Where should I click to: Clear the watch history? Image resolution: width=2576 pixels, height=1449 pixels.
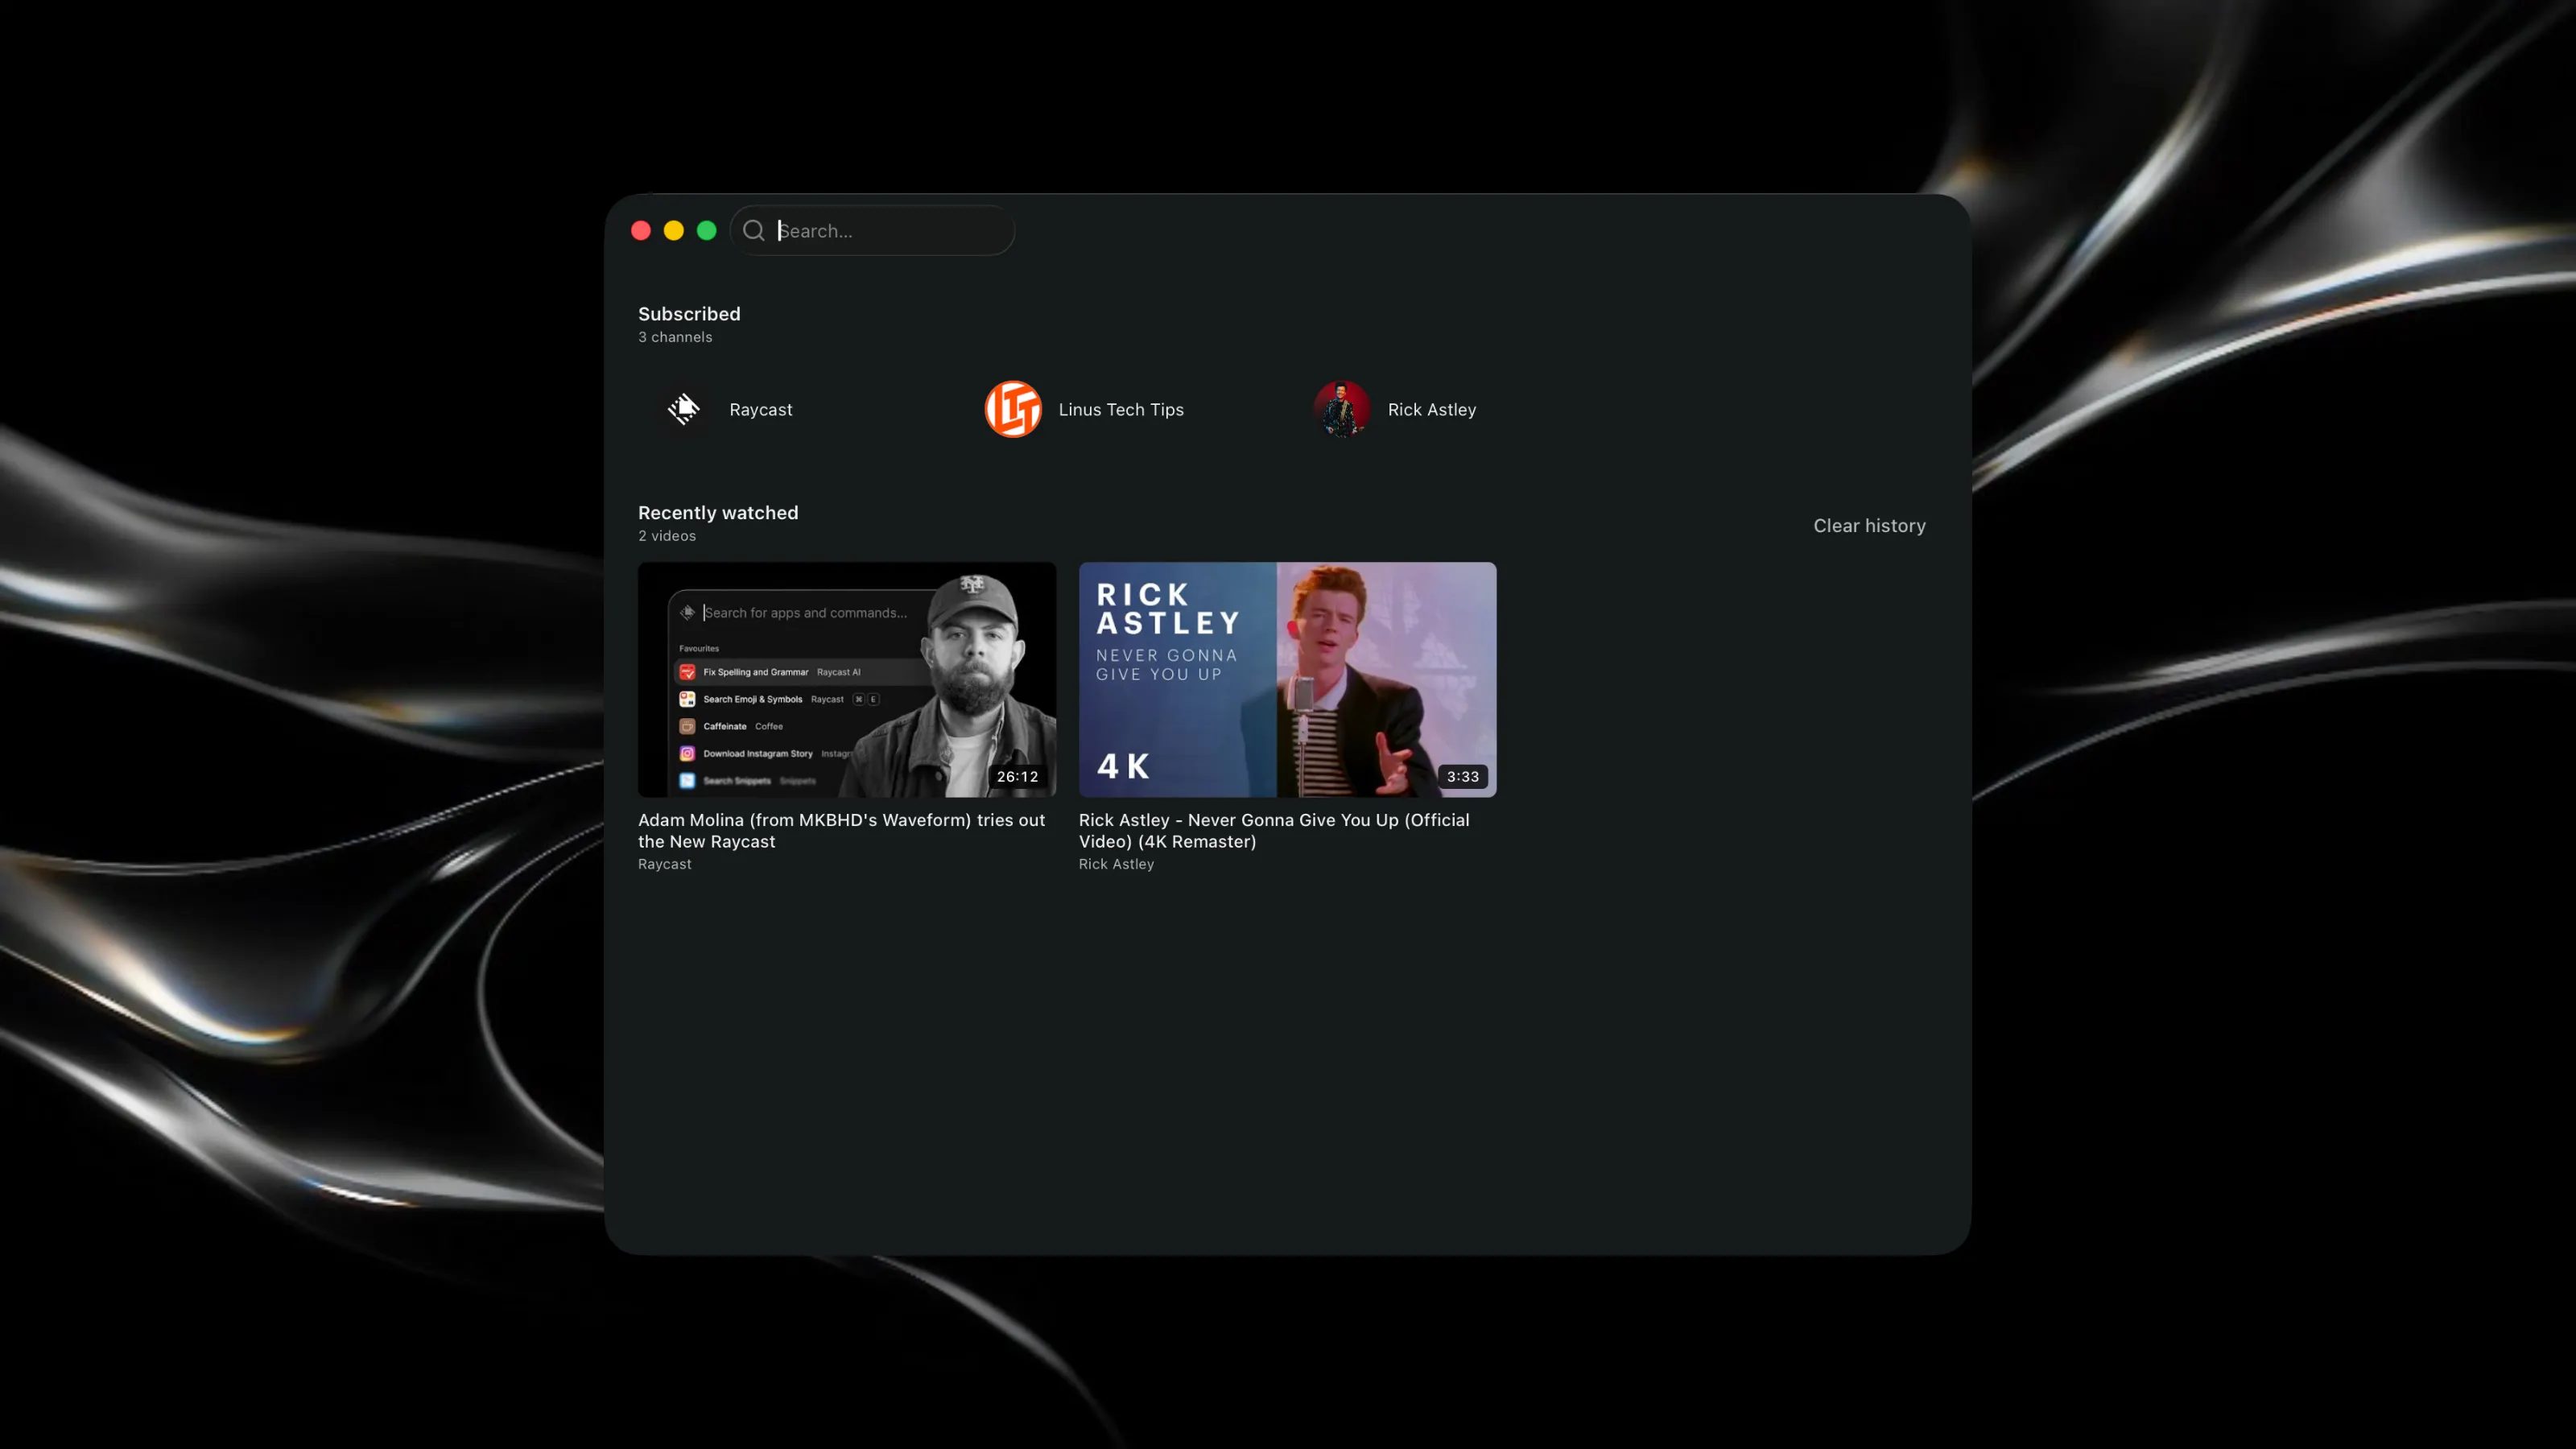pos(1869,526)
